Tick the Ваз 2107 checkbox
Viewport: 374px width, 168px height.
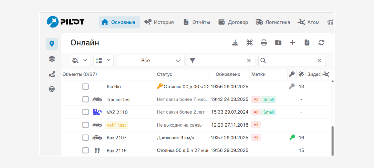(85, 138)
